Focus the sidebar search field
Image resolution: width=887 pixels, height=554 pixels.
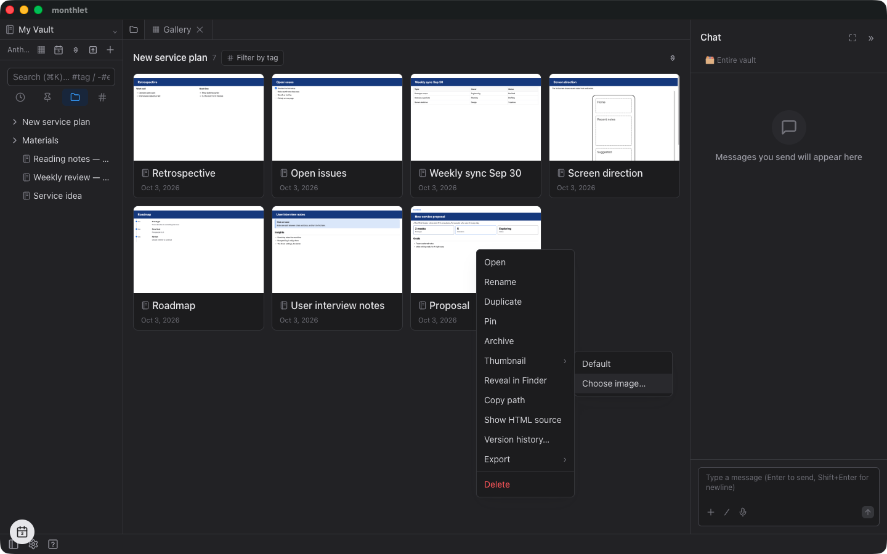61,77
